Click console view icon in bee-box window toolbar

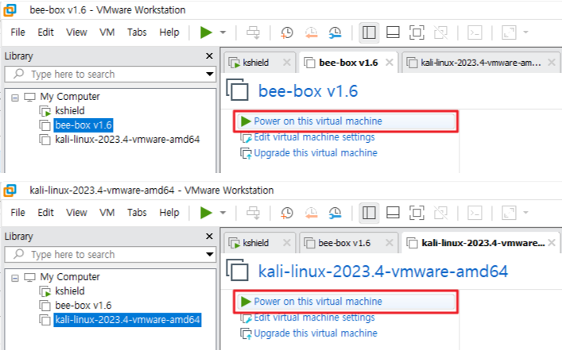coord(475,33)
